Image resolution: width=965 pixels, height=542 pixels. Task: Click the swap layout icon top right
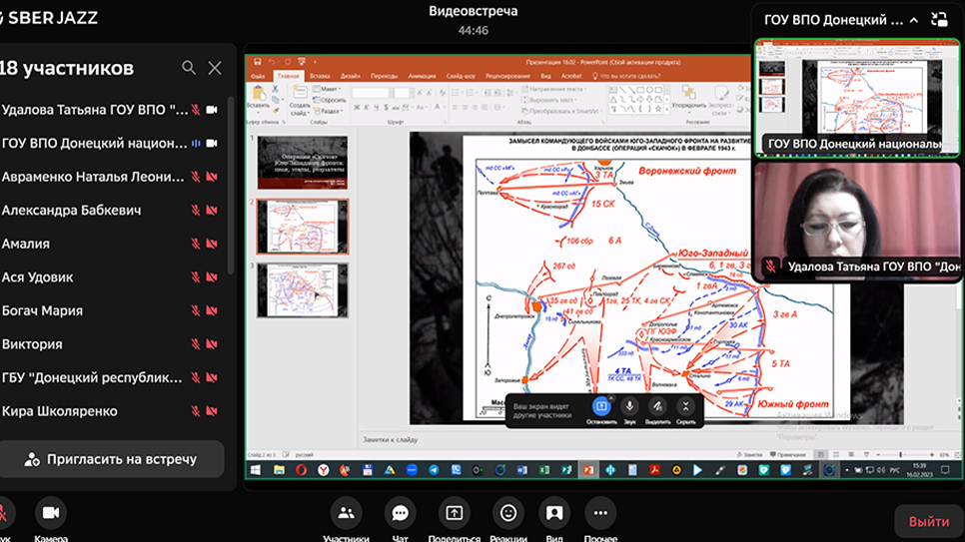point(940,20)
